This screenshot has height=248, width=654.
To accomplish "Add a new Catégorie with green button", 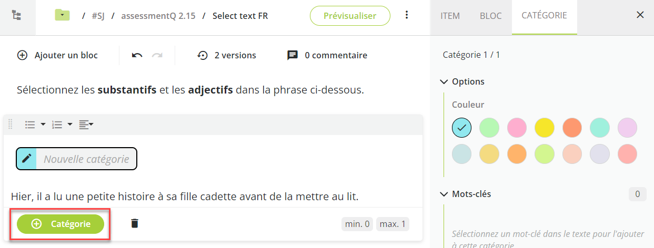I will pyautogui.click(x=61, y=224).
